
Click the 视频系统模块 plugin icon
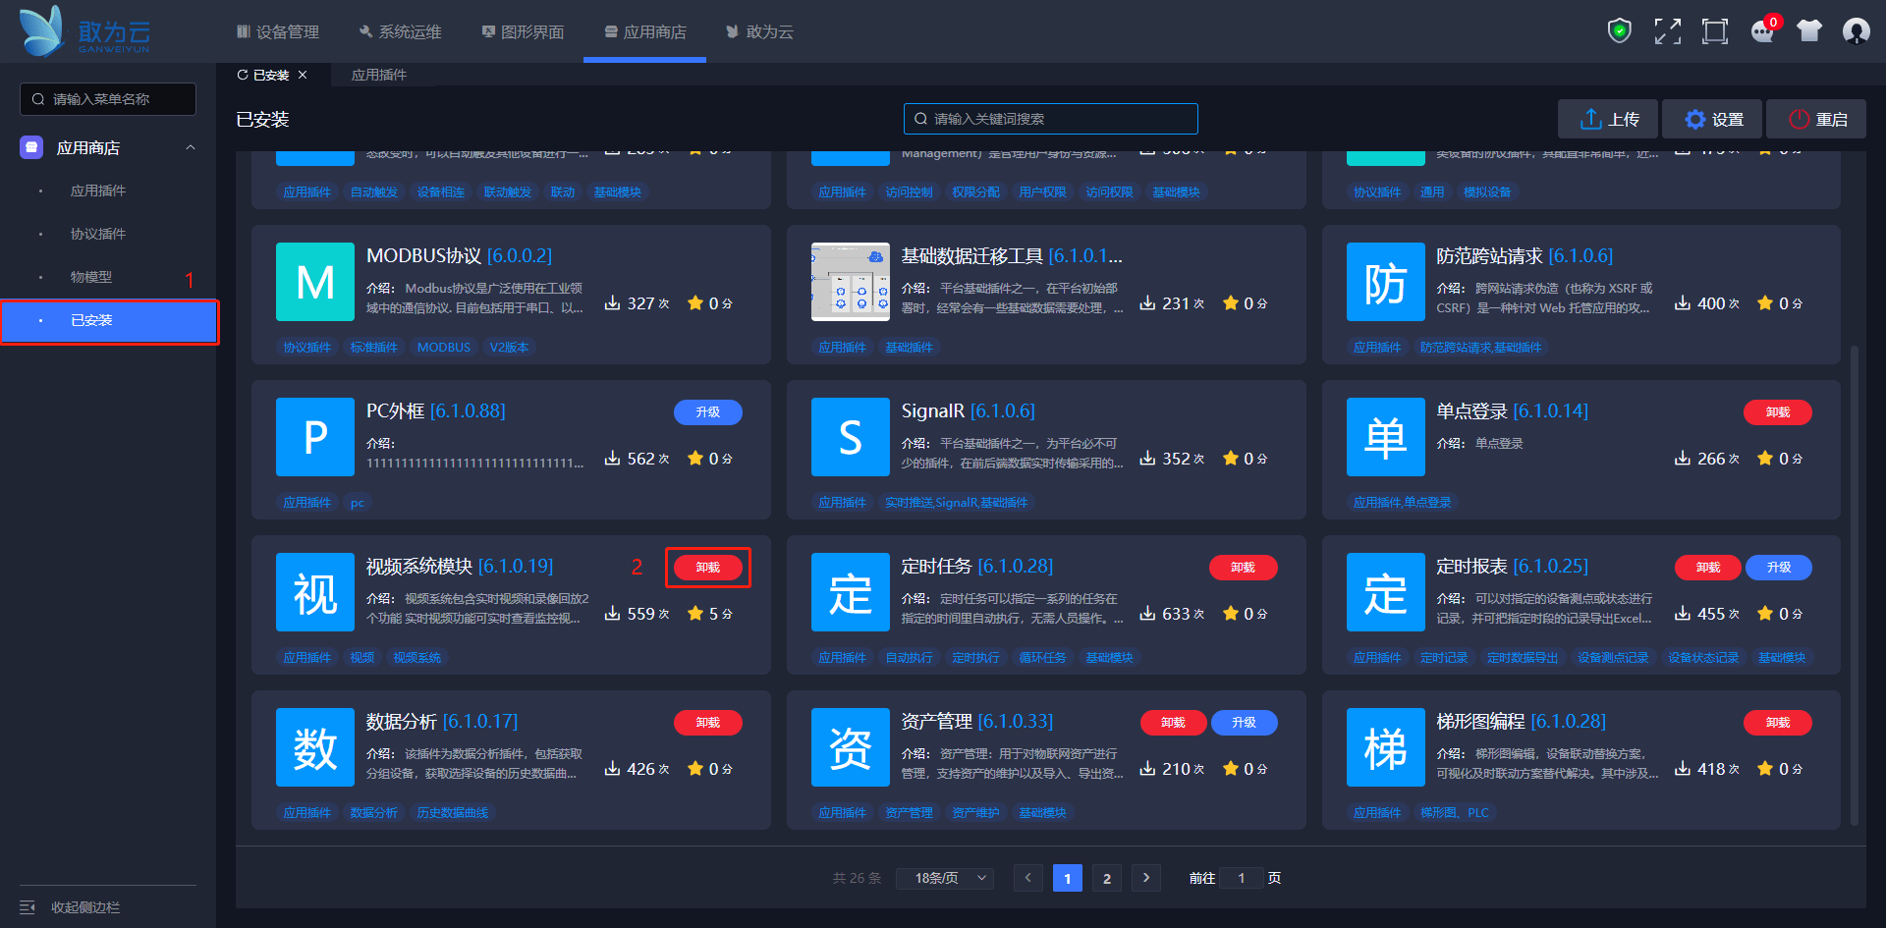(315, 592)
